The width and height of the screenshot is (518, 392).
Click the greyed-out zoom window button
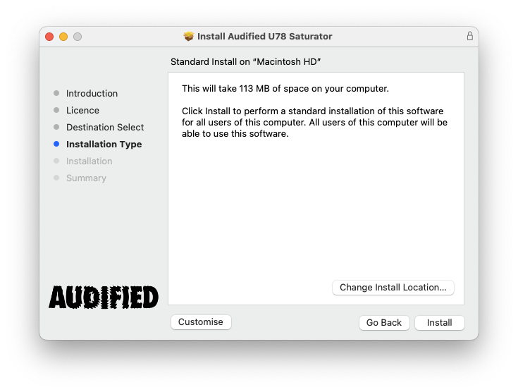tap(78, 37)
